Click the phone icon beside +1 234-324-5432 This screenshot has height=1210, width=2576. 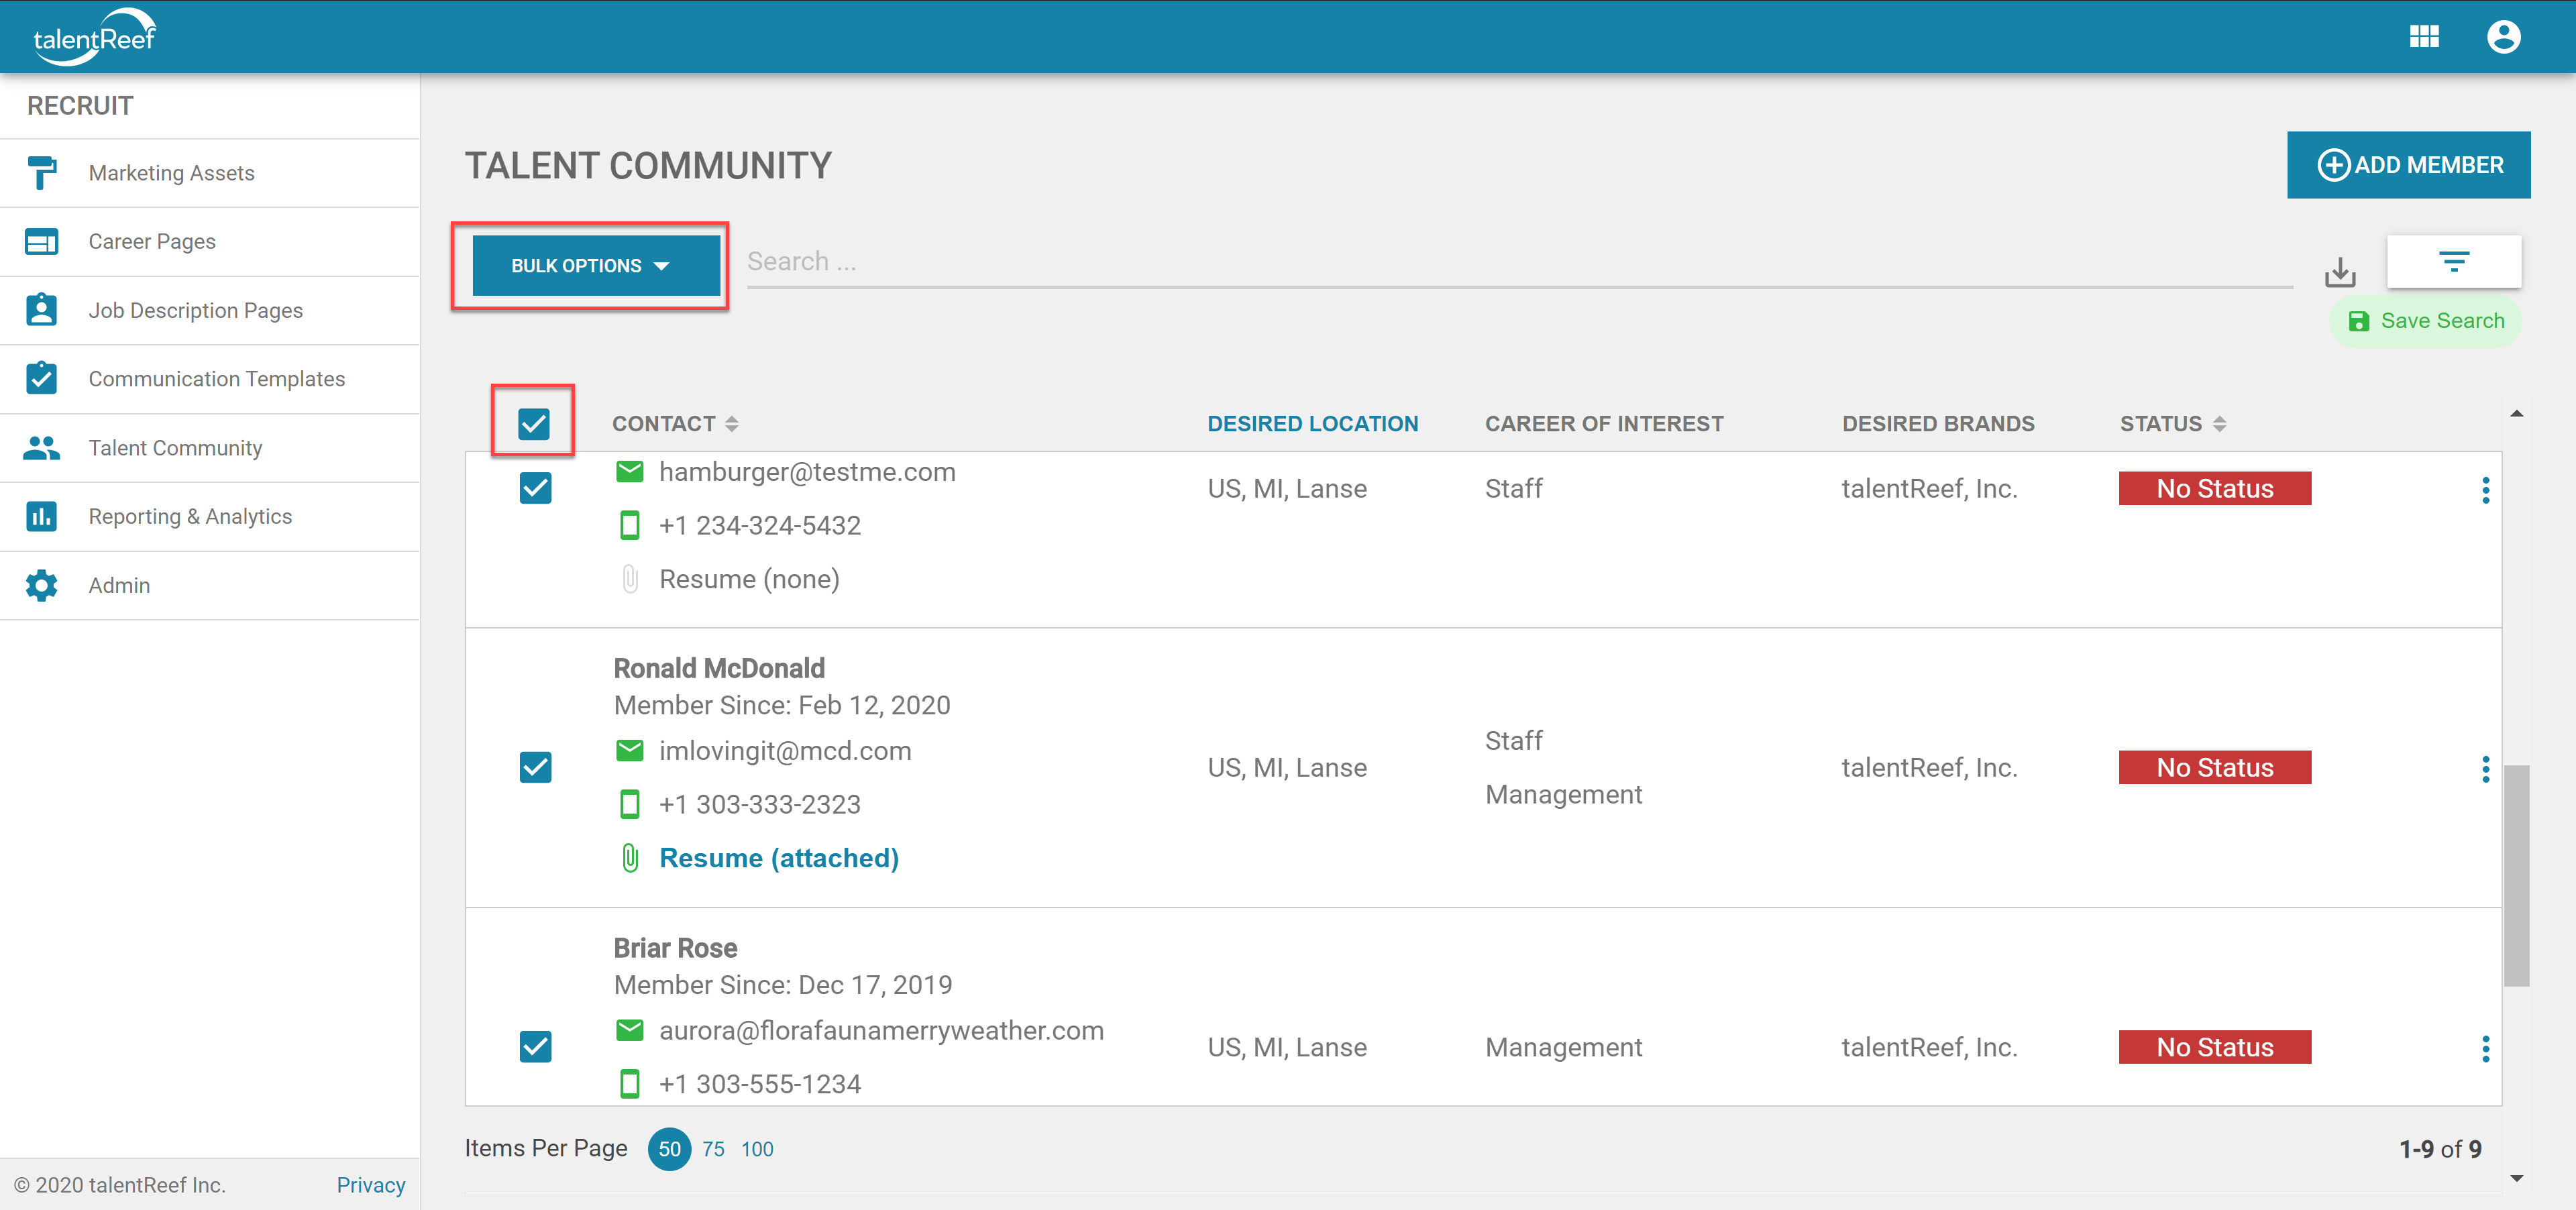click(630, 525)
